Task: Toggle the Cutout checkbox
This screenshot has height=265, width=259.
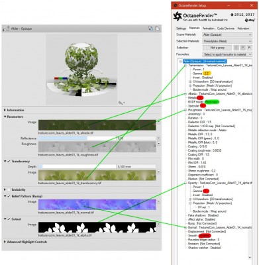Action: pyautogui.click(x=9, y=219)
